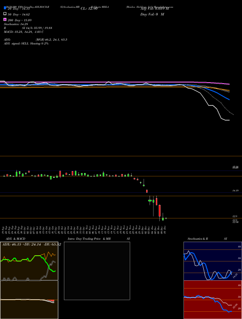Click the blue 20 Day EMA legend swatch
This screenshot has width=242, height=319.
pos(5,8)
